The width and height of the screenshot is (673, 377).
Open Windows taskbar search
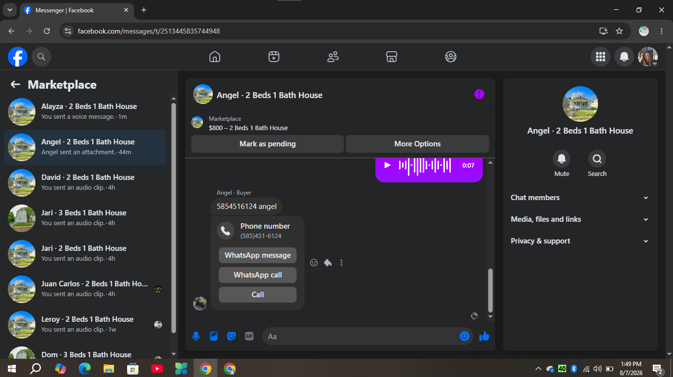[35, 368]
